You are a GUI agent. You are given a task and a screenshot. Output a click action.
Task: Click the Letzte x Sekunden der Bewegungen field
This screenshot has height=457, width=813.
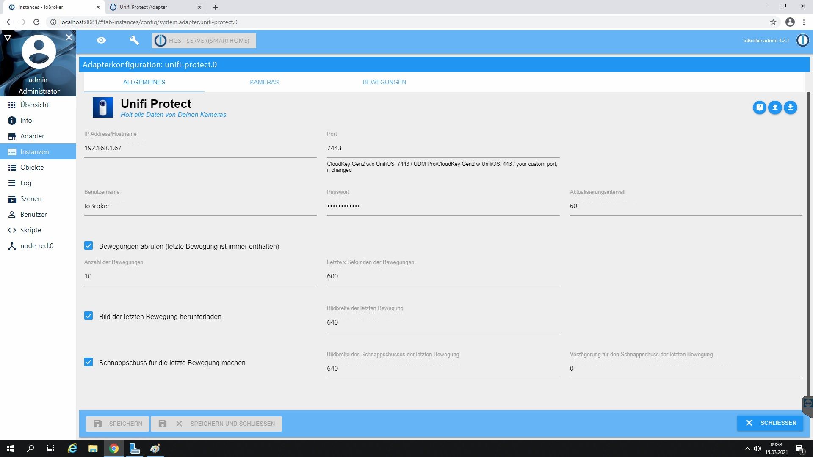pos(443,276)
